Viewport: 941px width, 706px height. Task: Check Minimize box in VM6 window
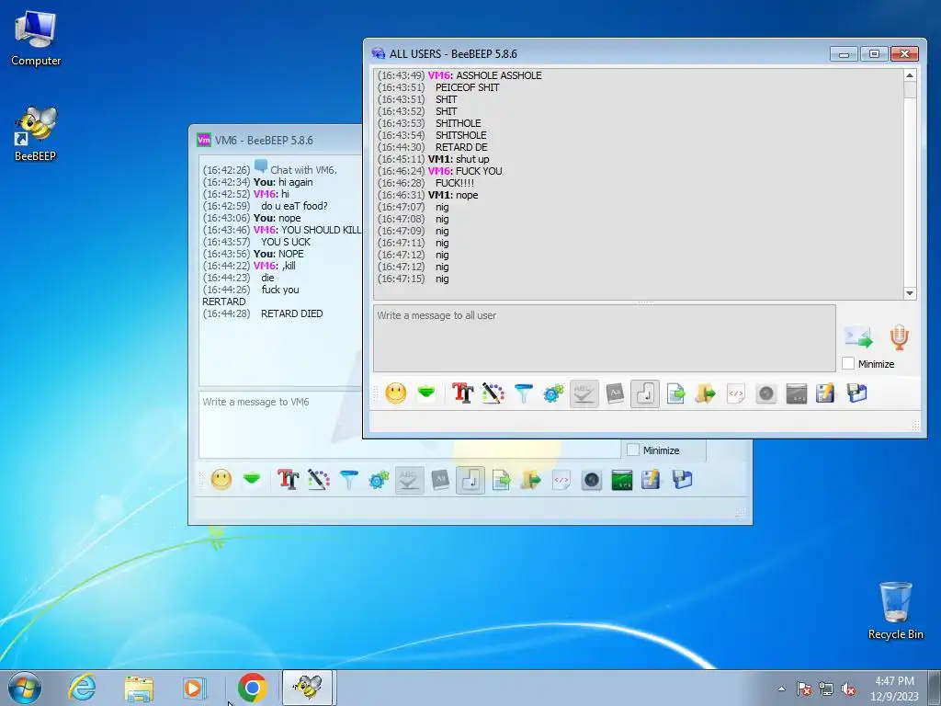[x=632, y=450]
